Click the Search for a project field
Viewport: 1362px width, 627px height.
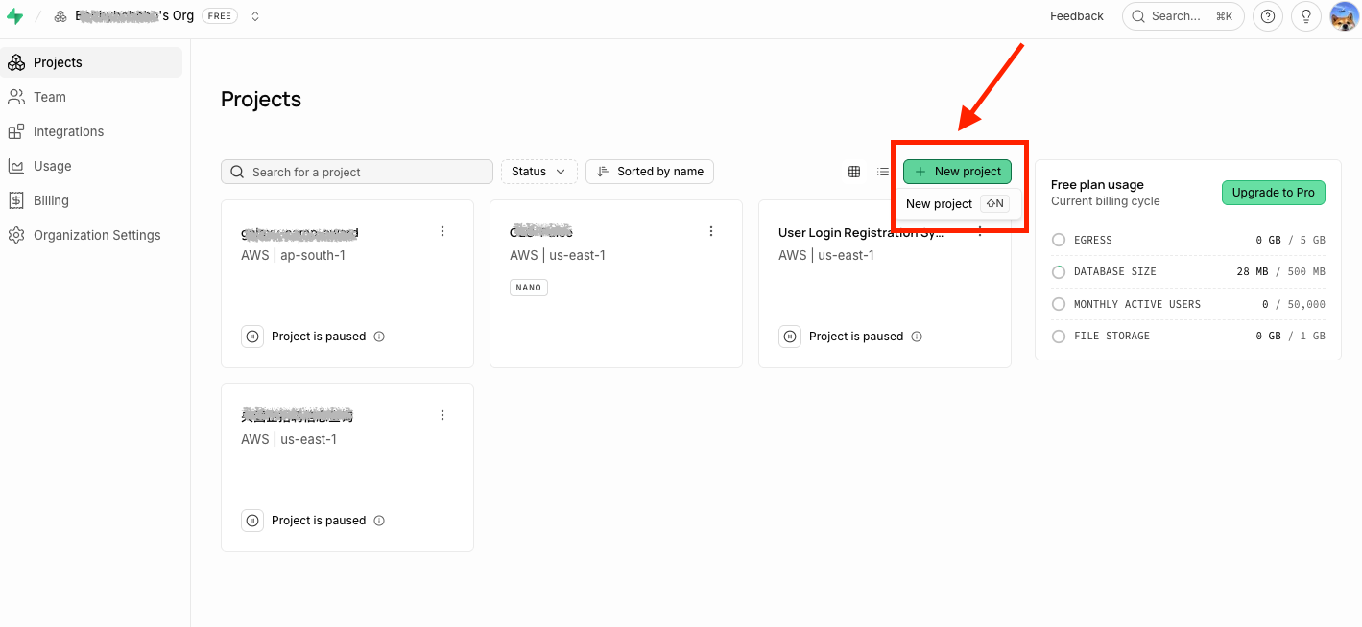[357, 172]
